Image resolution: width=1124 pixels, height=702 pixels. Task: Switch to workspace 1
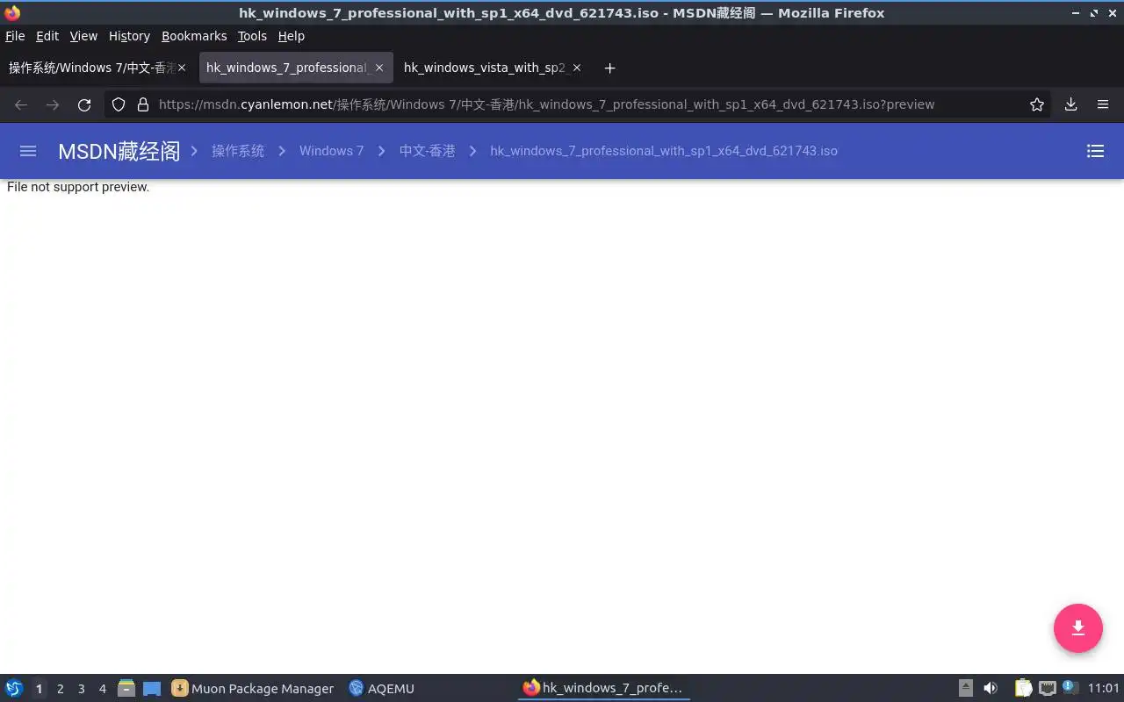tap(39, 689)
